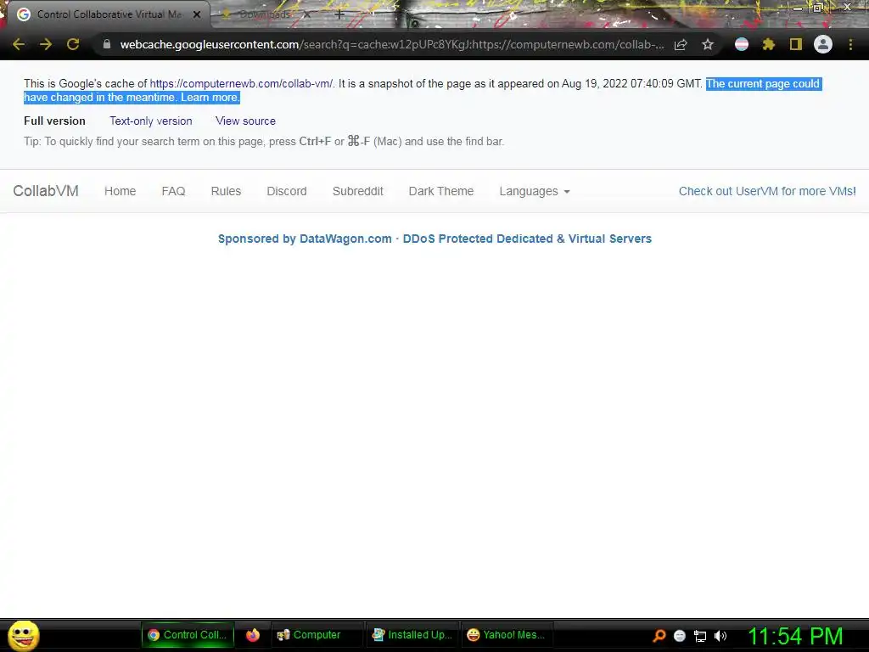Open the computernewb.com/collab-vm link
The image size is (869, 652).
click(242, 84)
